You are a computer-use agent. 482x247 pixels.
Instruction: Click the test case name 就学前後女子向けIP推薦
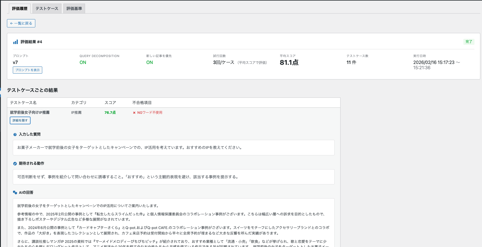[x=30, y=112]
